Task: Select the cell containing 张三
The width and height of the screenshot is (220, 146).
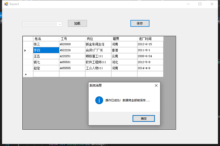Action: 46,44
